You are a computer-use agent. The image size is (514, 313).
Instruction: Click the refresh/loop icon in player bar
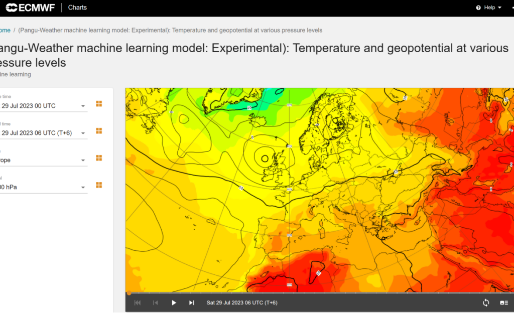[x=486, y=302]
